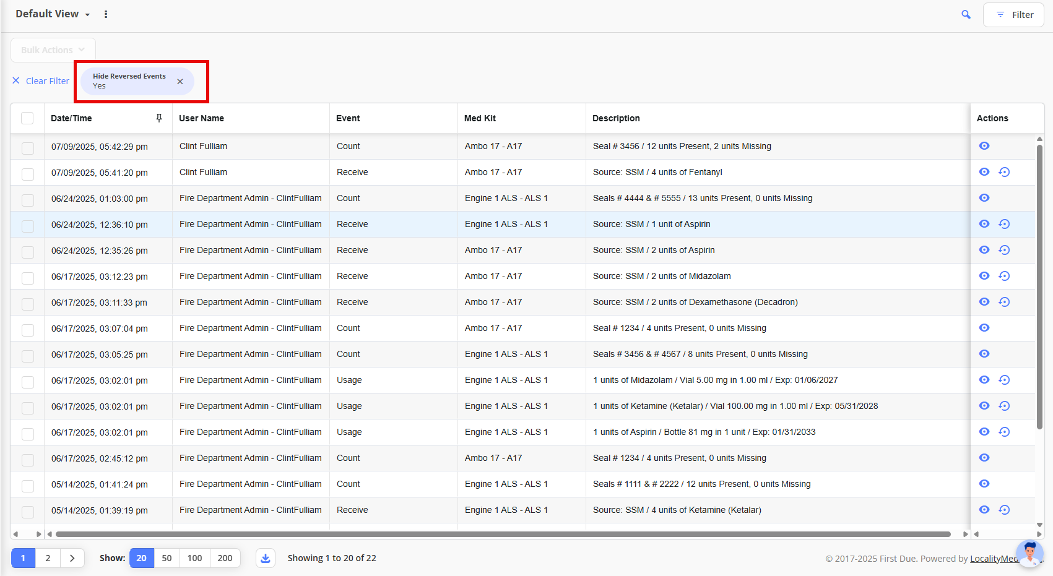This screenshot has width=1053, height=576.
Task: Reverse the 2 units of Midazolam receive event
Action: click(x=1004, y=276)
